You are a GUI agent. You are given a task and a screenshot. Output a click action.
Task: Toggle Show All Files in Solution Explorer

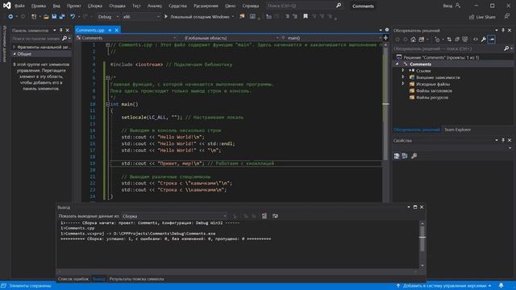pos(465,39)
